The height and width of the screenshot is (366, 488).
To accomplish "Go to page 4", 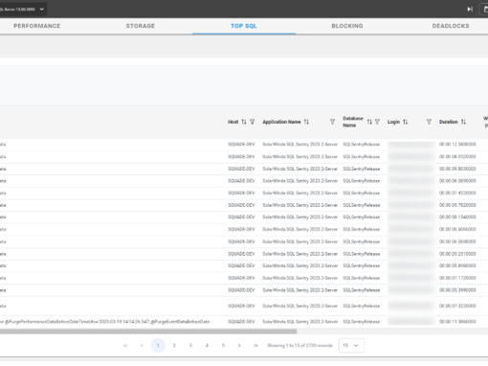I will click(207, 345).
